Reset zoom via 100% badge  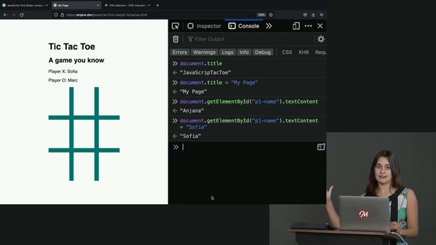point(261,15)
